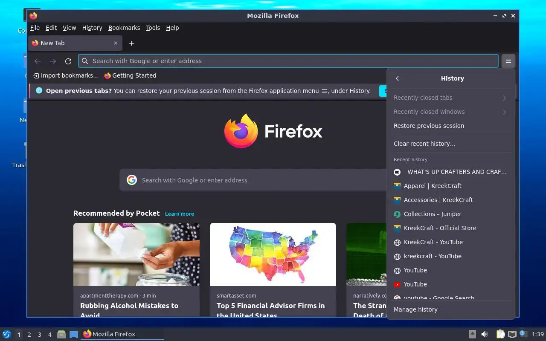546x341 pixels.
Task: Open YouTube history entry with globe icon
Action: pos(451,270)
